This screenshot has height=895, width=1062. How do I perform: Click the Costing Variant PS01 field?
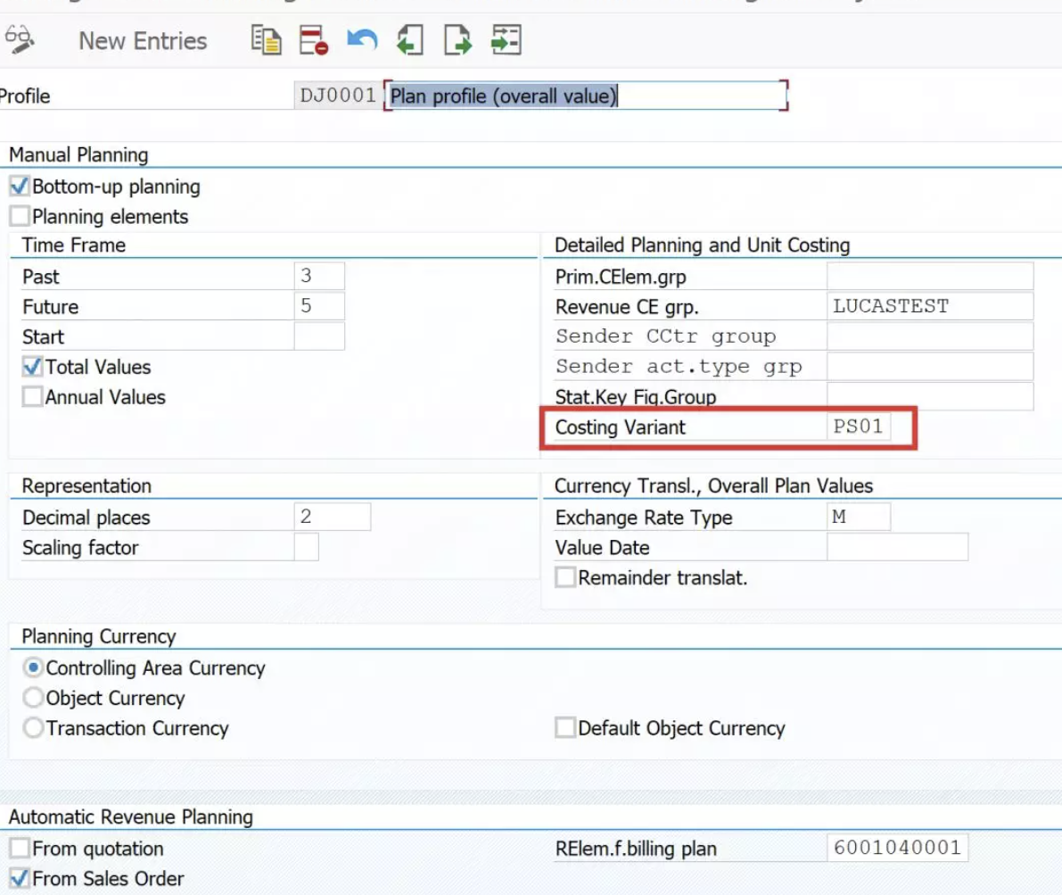pyautogui.click(x=858, y=427)
